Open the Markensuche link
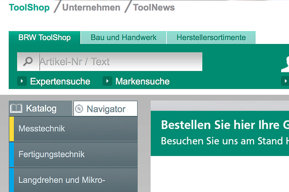Image resolution: width=289 pixels, height=192 pixels. [142, 81]
